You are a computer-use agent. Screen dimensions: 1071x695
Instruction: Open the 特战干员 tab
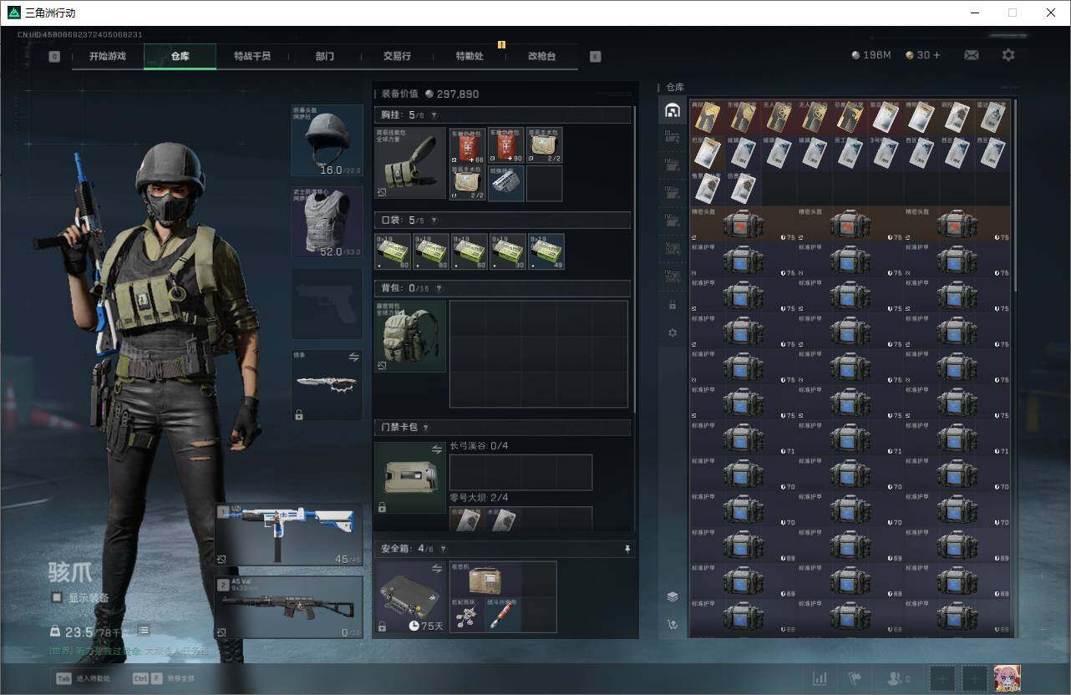pyautogui.click(x=252, y=57)
